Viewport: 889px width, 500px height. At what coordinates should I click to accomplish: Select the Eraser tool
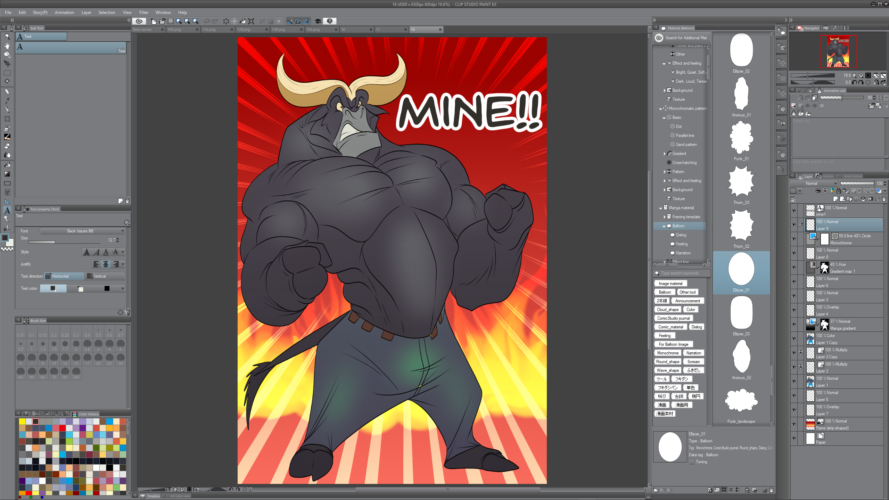point(7,146)
